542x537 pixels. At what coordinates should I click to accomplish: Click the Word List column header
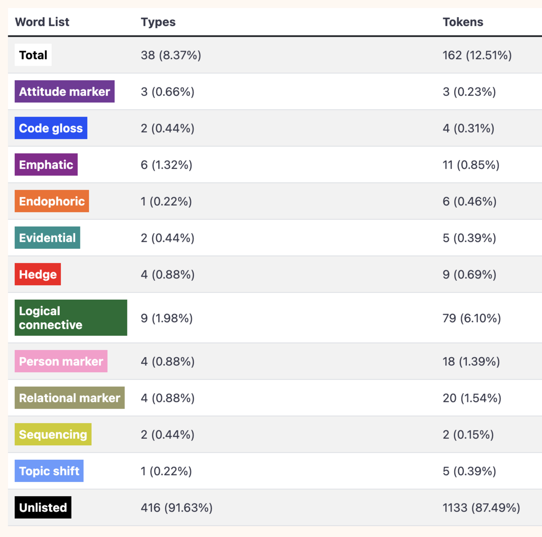click(x=42, y=22)
